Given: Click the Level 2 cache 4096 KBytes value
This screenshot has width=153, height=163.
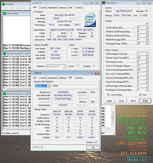Looking at the screenshot, I should click(88, 55).
